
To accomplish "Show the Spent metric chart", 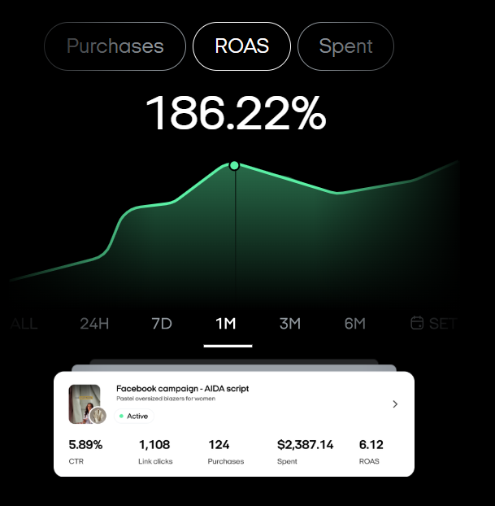I will point(345,46).
